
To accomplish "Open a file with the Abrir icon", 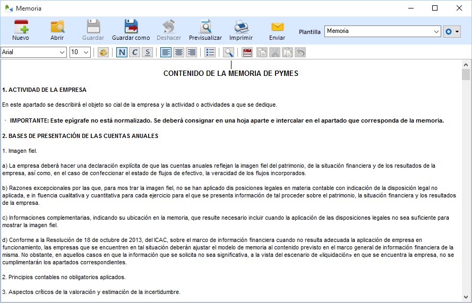I will pyautogui.click(x=57, y=30).
